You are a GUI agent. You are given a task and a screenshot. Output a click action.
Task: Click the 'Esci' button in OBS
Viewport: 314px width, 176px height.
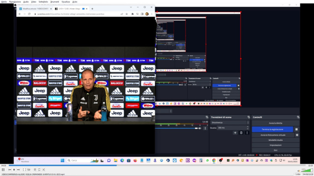click(276, 150)
